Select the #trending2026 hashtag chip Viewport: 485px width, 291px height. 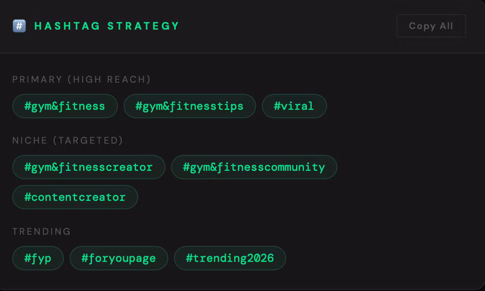tap(230, 258)
